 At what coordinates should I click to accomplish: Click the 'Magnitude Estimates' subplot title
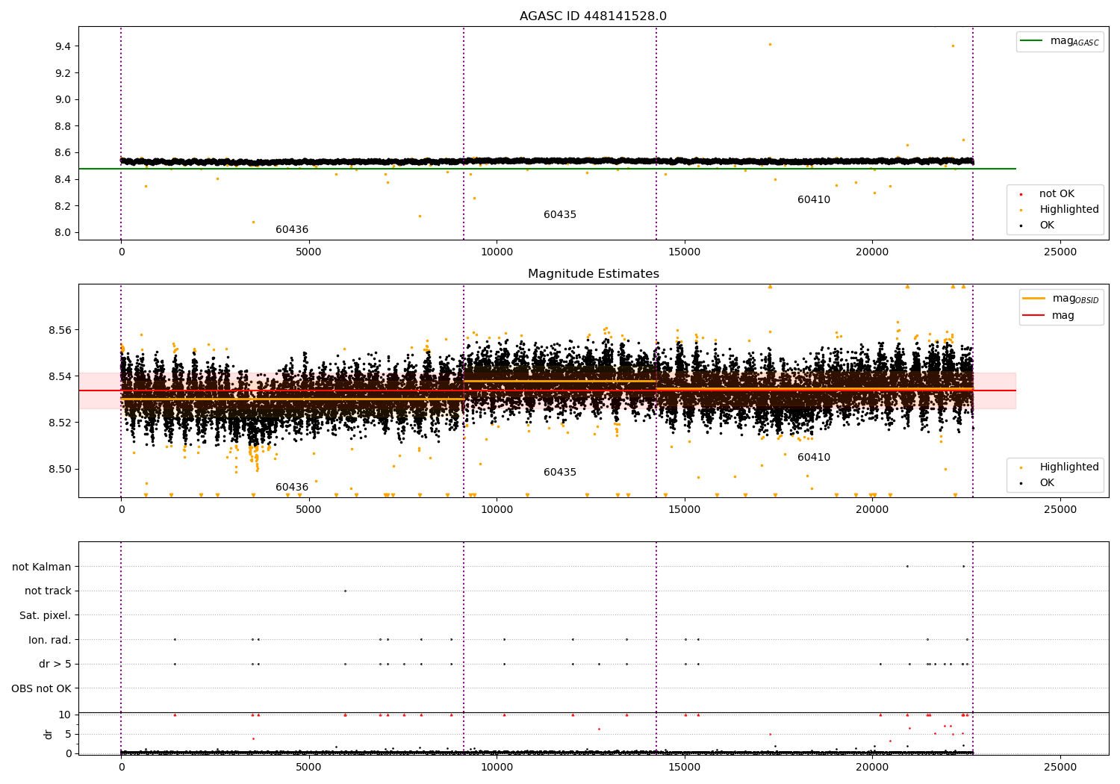click(x=593, y=274)
